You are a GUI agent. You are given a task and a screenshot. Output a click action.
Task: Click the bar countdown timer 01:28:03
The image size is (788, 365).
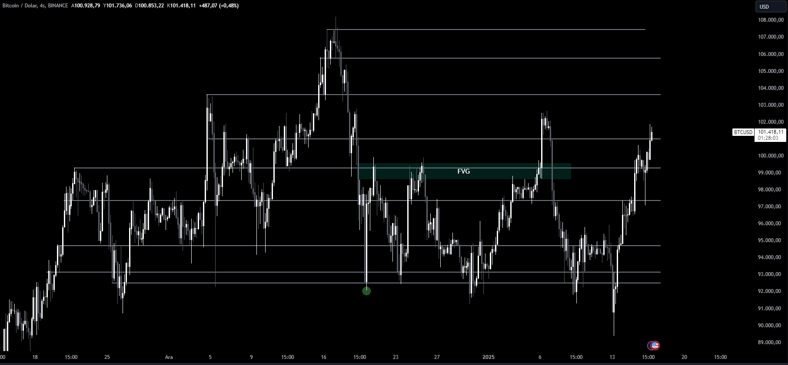click(768, 138)
